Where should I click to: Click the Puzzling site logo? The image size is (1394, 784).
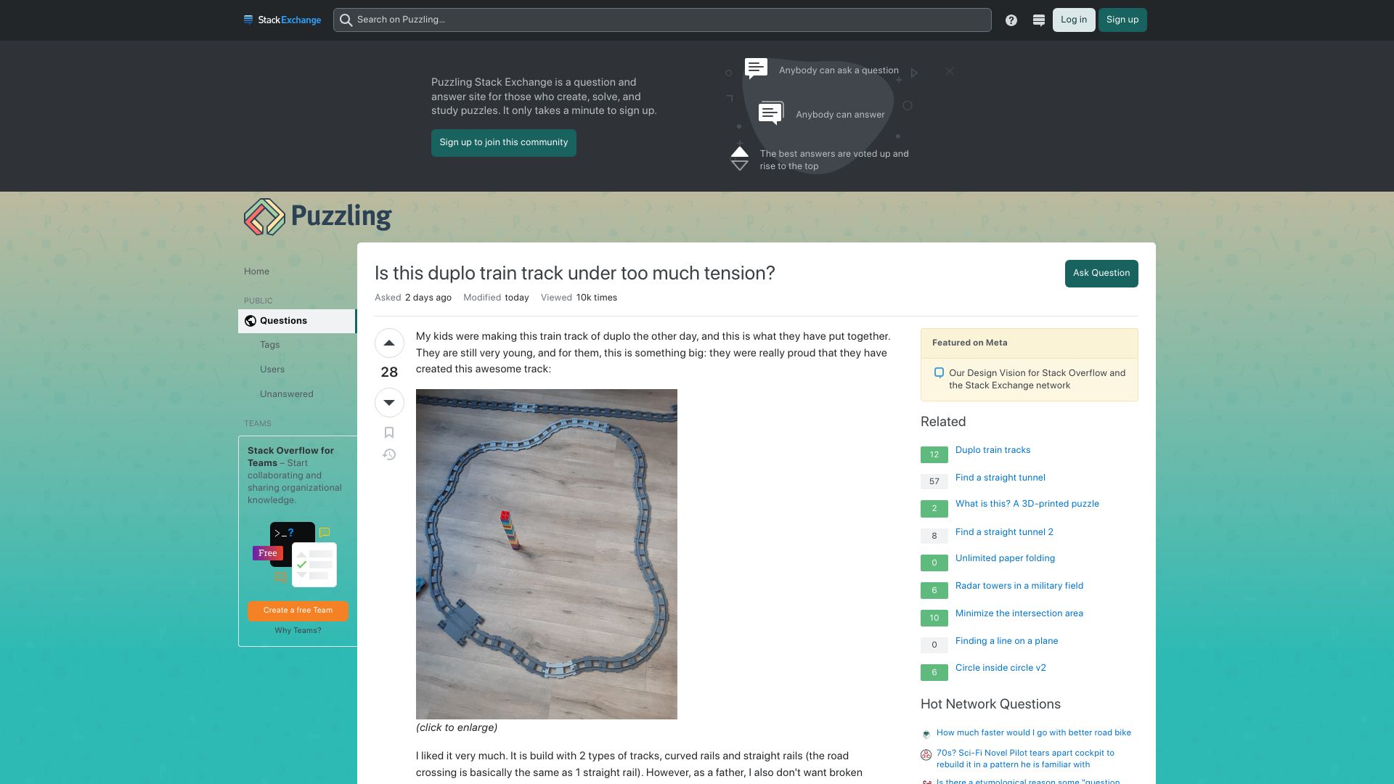click(317, 216)
